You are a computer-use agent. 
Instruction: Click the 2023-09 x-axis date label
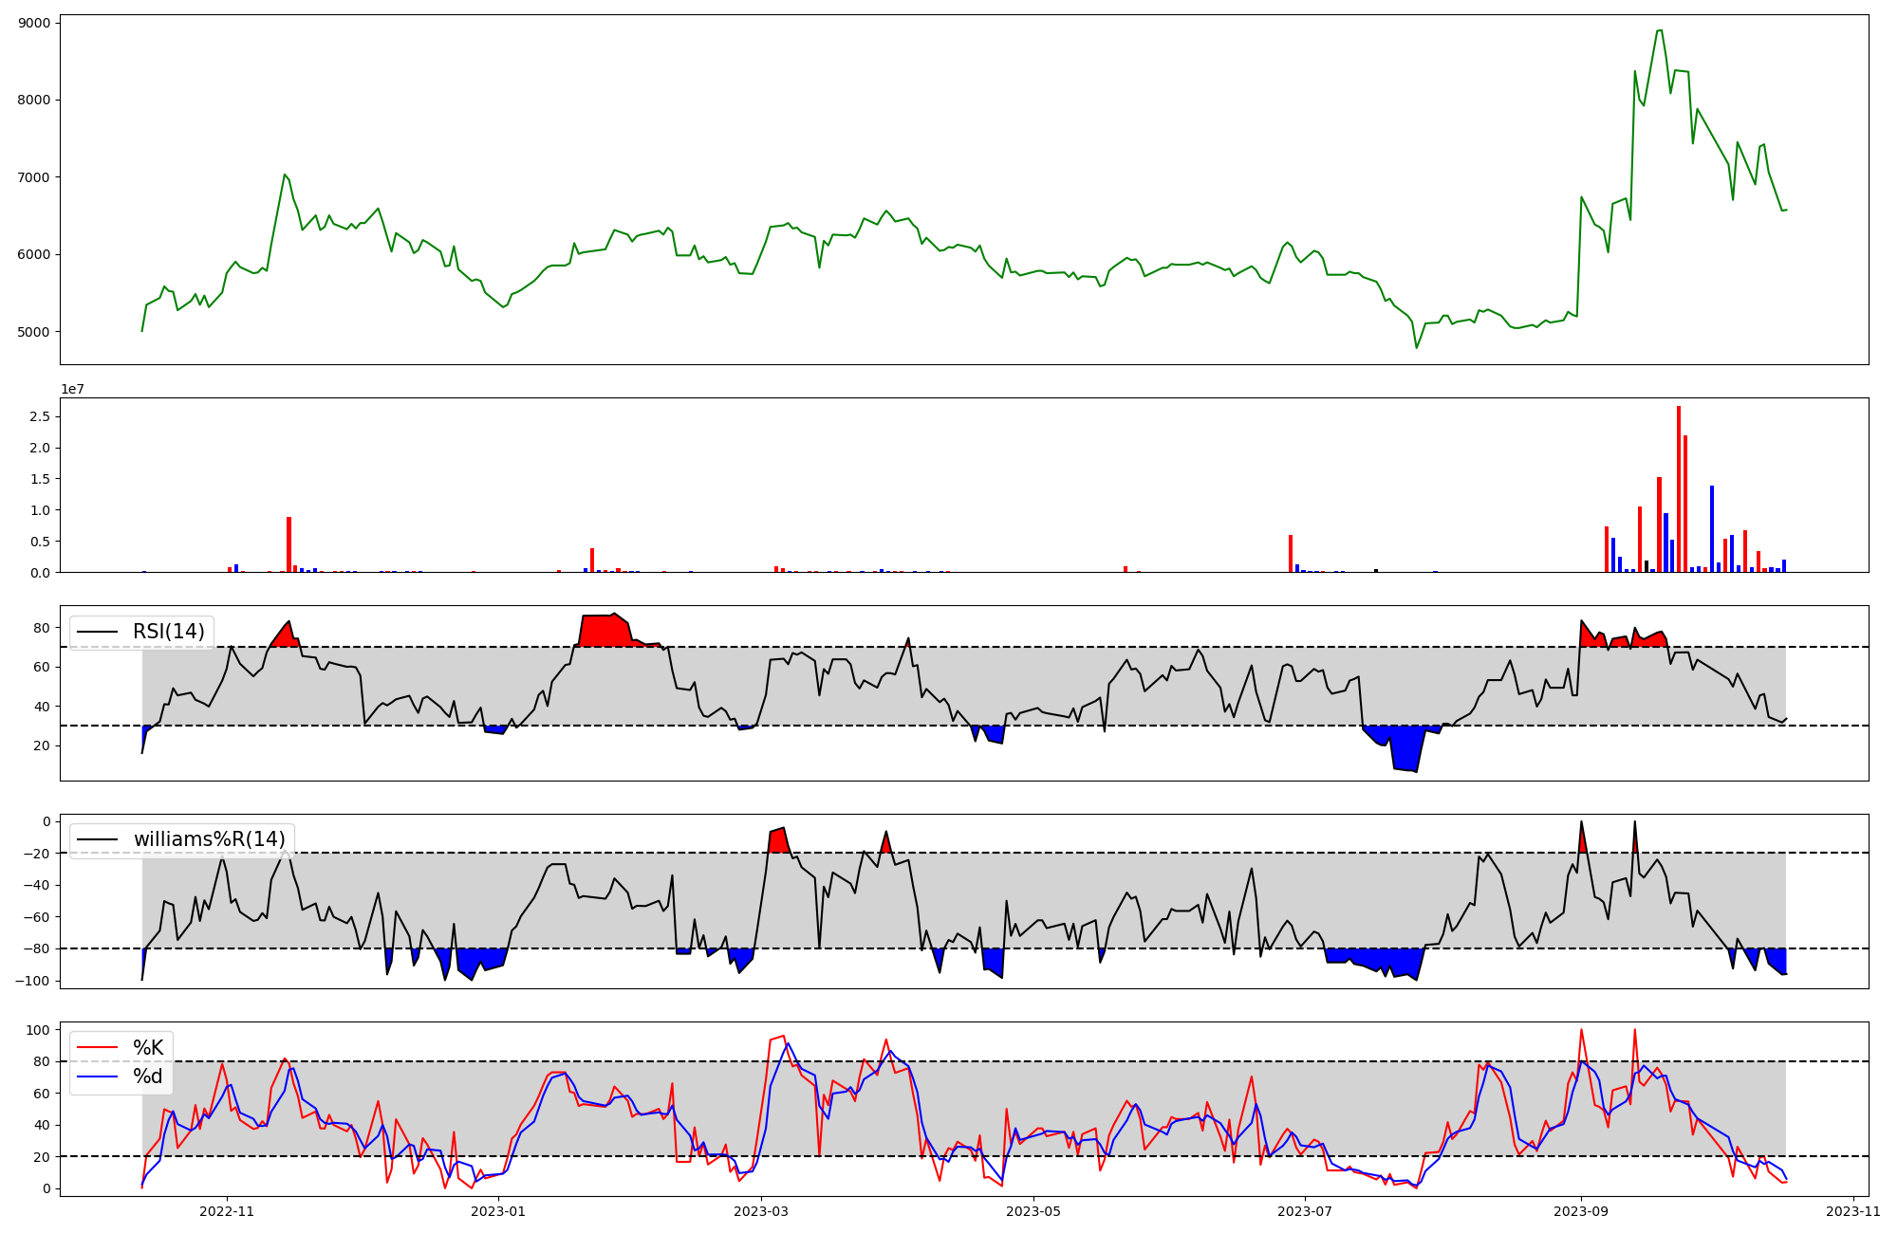(x=1581, y=1211)
